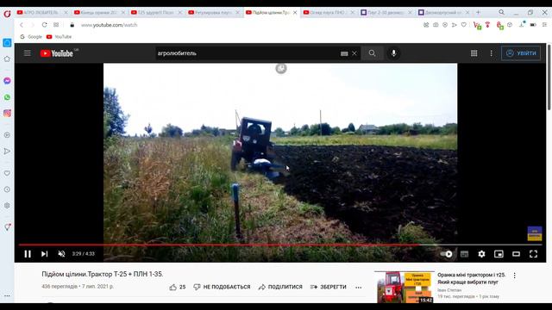Open the Speed Dial start page
The width and height of the screenshot is (552, 310).
[56, 25]
